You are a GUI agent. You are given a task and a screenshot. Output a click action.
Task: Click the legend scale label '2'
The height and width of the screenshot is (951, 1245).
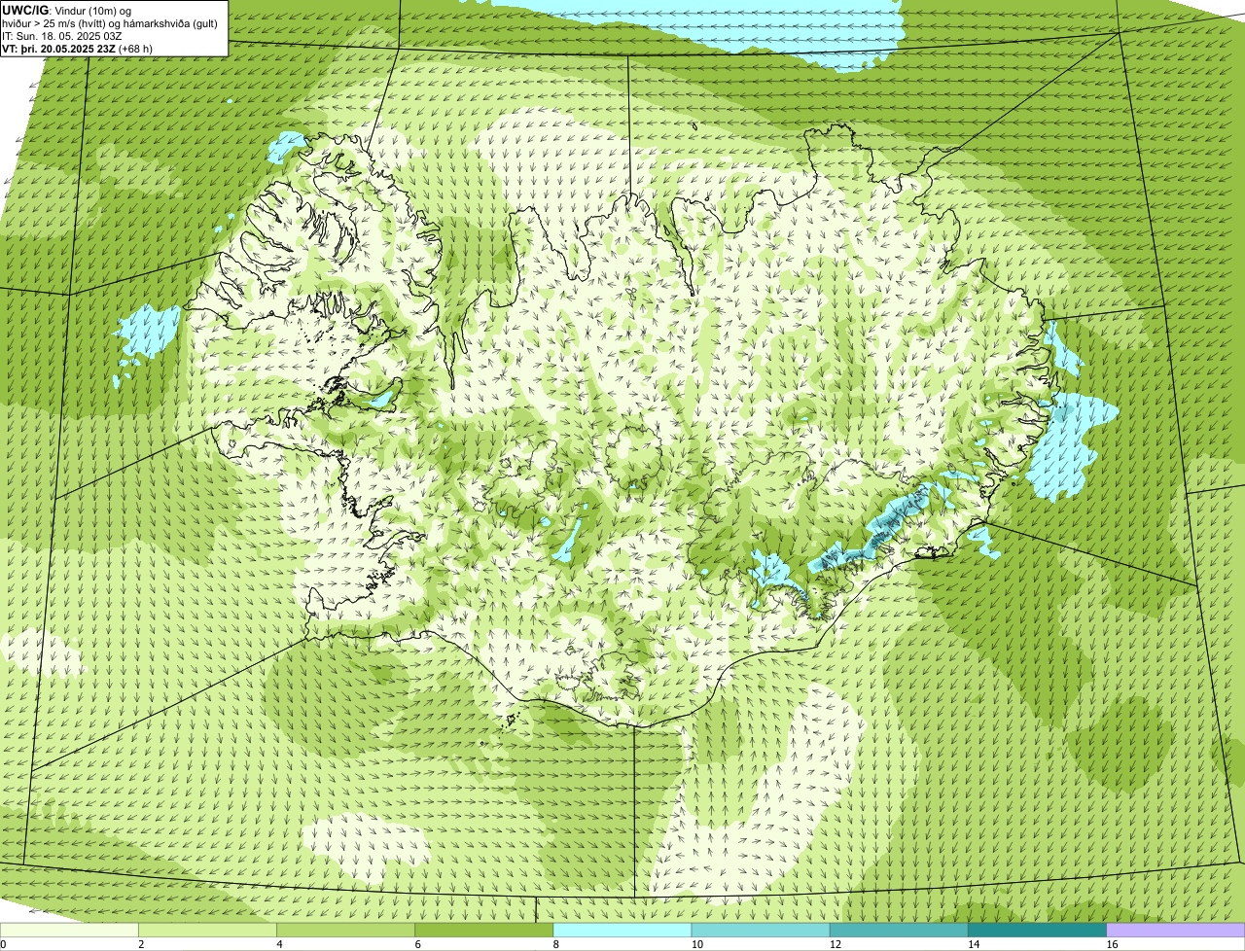[141, 944]
